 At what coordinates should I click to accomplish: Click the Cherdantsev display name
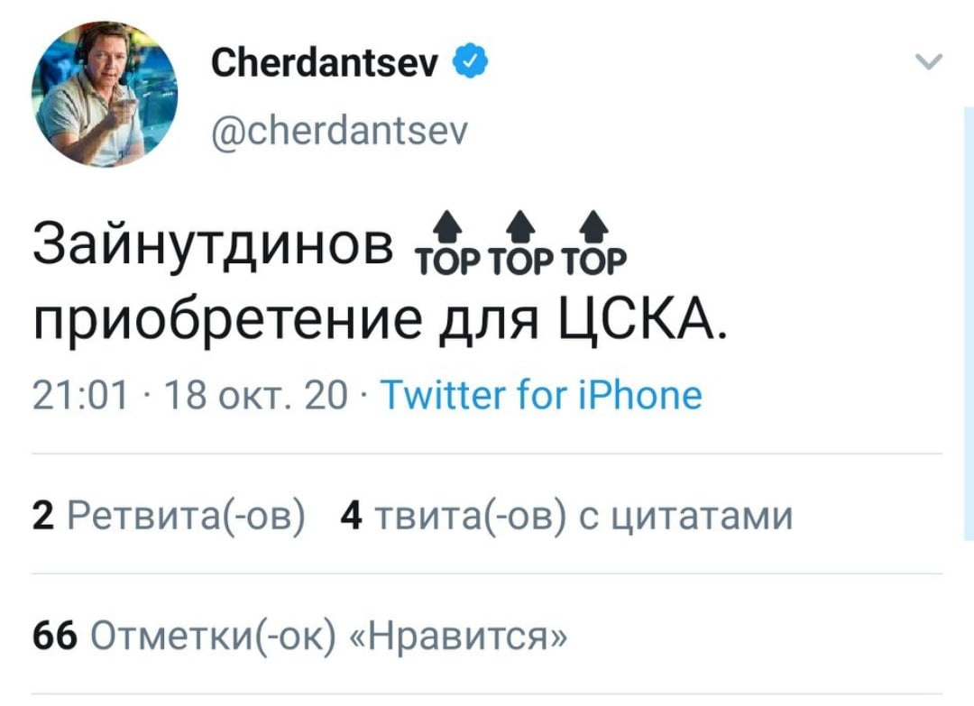pyautogui.click(x=325, y=64)
